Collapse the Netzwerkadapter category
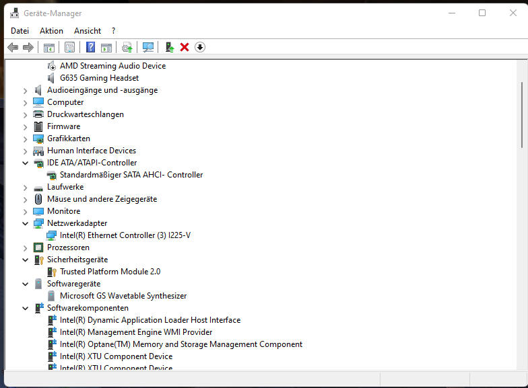 click(x=26, y=223)
